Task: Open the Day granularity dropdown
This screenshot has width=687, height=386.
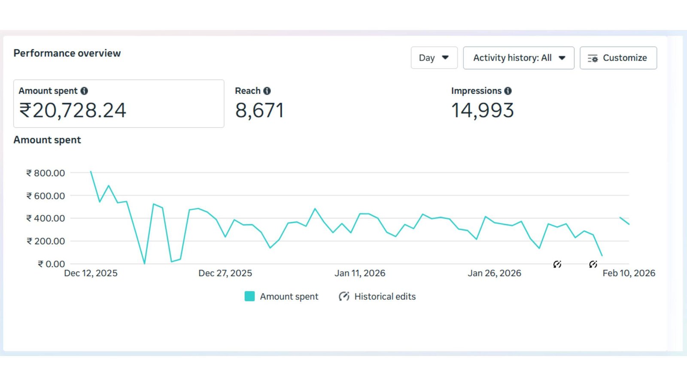Action: [x=434, y=58]
